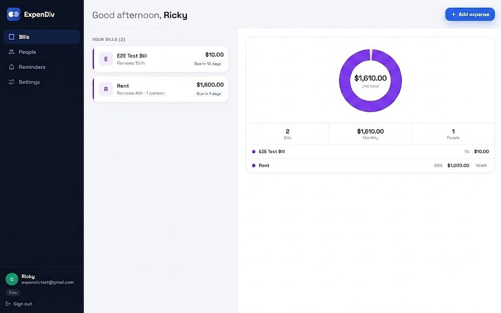
Task: Open the Bills section
Action: pos(42,37)
